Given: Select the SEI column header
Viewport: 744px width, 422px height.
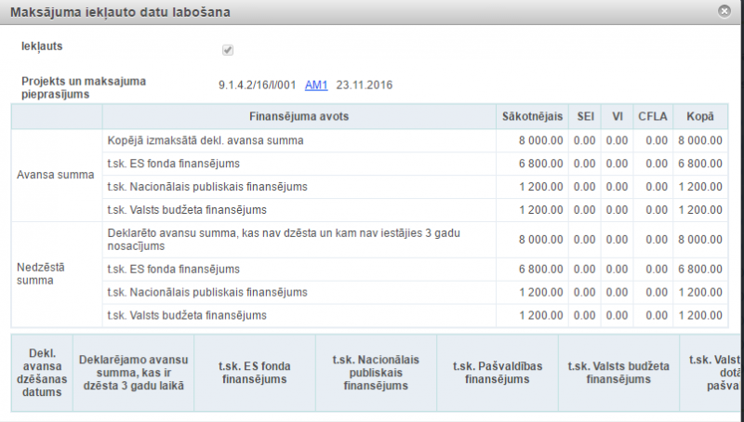Looking at the screenshot, I should (x=584, y=116).
